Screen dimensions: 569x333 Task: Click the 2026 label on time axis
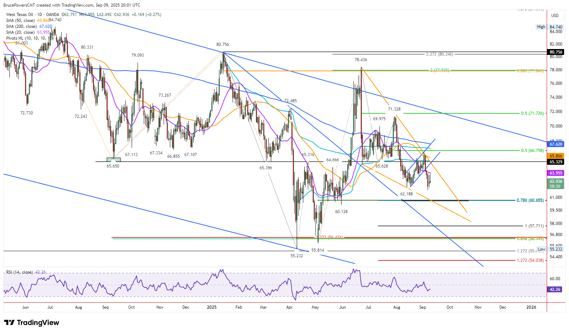click(531, 307)
